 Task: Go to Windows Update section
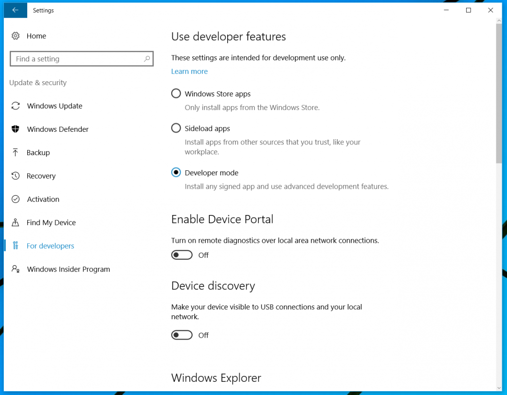(x=54, y=106)
